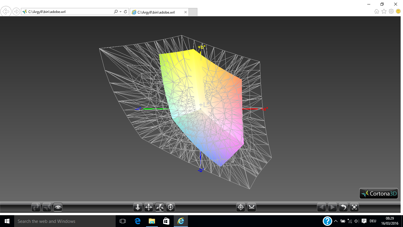
Task: Open the browser Home page icon
Action: tap(377, 12)
